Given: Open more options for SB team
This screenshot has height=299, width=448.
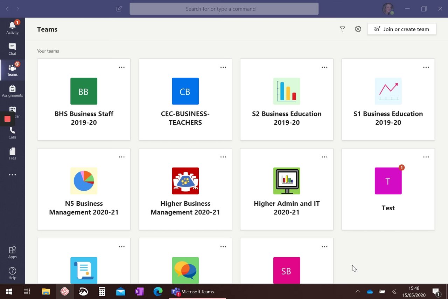Looking at the screenshot, I should point(324,247).
